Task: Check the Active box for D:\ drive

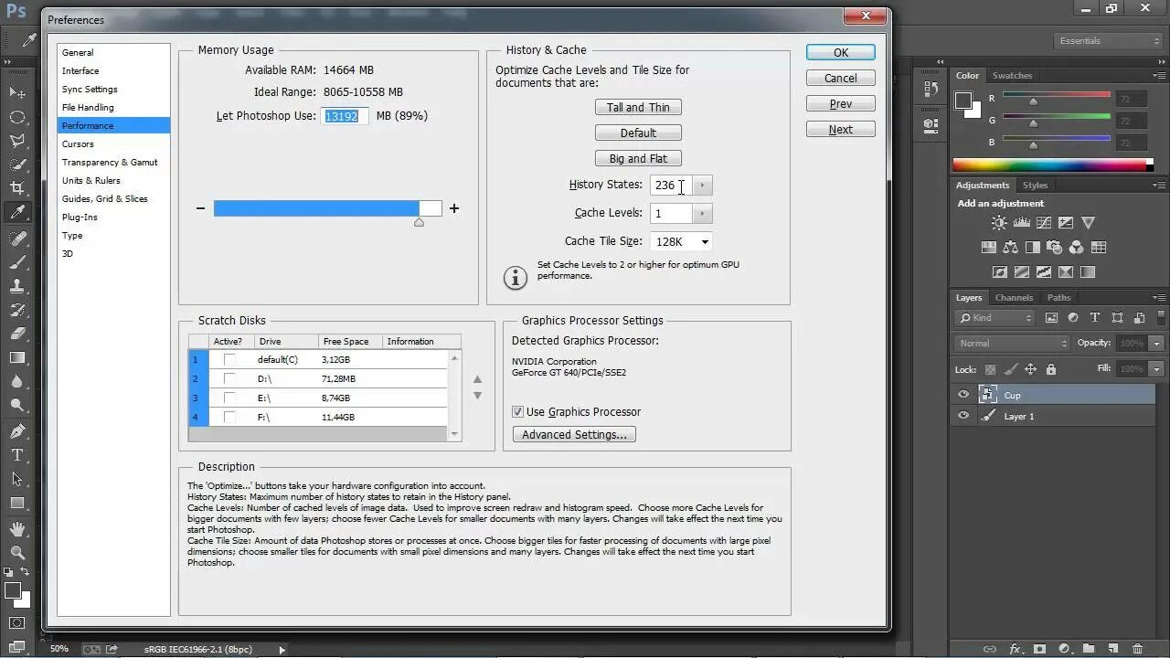Action: 229,379
